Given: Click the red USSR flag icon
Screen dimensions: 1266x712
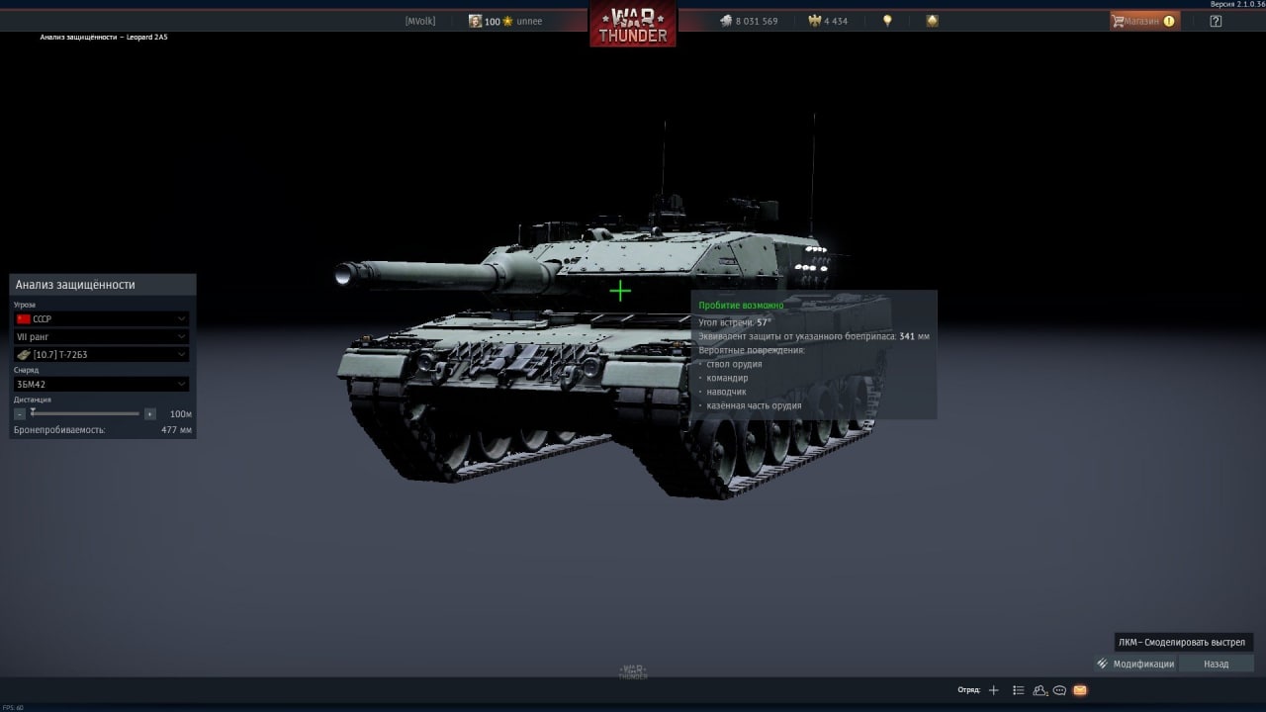Looking at the screenshot, I should point(24,319).
